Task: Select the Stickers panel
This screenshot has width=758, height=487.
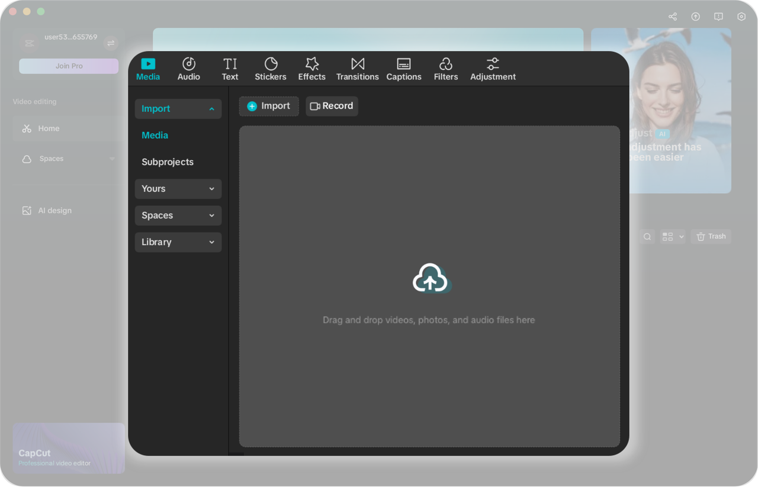Action: [270, 68]
